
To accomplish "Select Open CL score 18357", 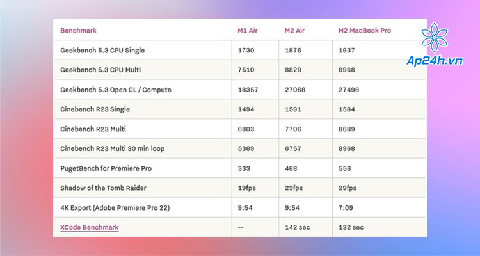I will pos(248,90).
